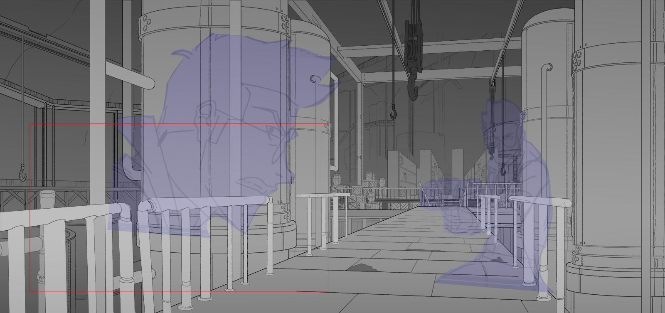Click the medium hook left of pulley hook
The image size is (665, 313).
(393, 112)
